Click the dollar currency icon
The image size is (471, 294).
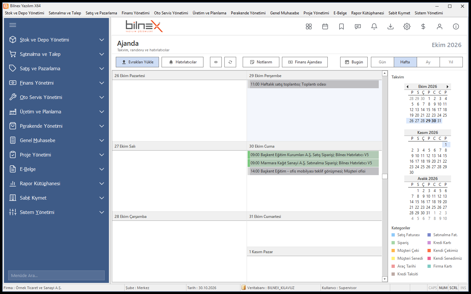point(423,26)
